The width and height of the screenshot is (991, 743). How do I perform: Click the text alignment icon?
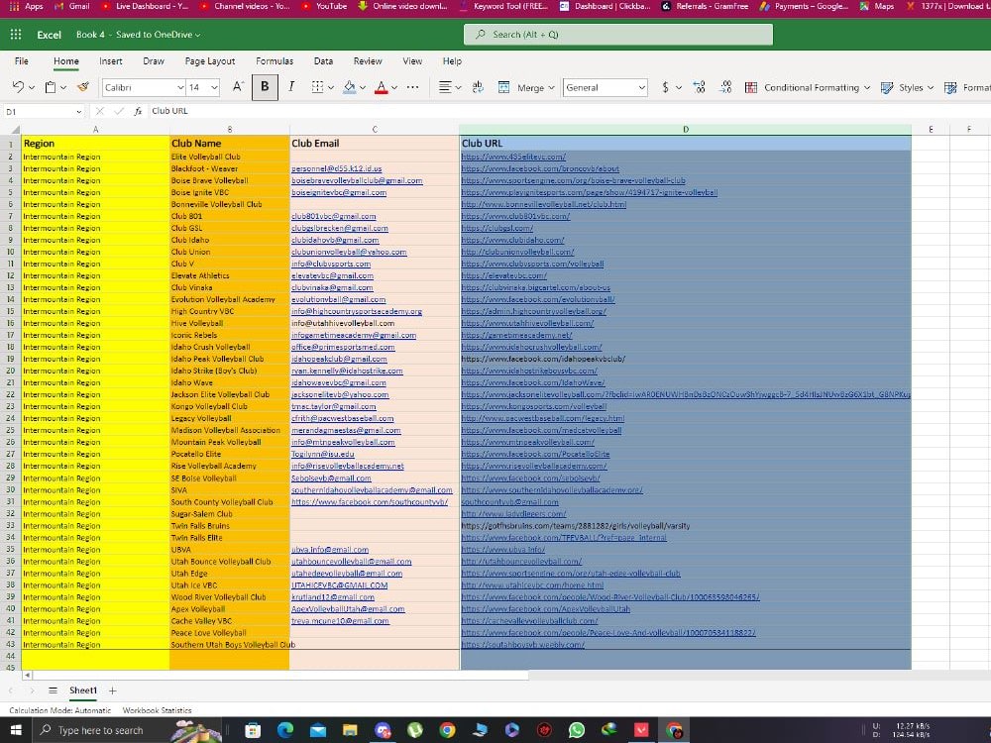click(x=445, y=87)
